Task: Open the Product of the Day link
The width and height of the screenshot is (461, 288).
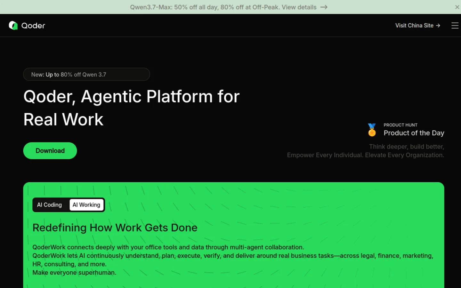Action: (414, 133)
